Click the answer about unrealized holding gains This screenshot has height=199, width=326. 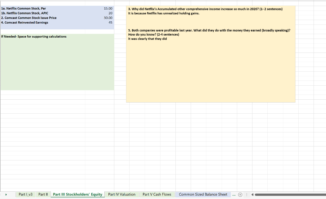pos(164,13)
